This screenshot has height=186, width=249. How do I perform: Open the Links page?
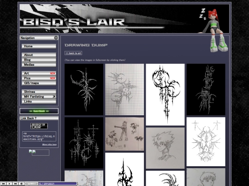point(39,101)
